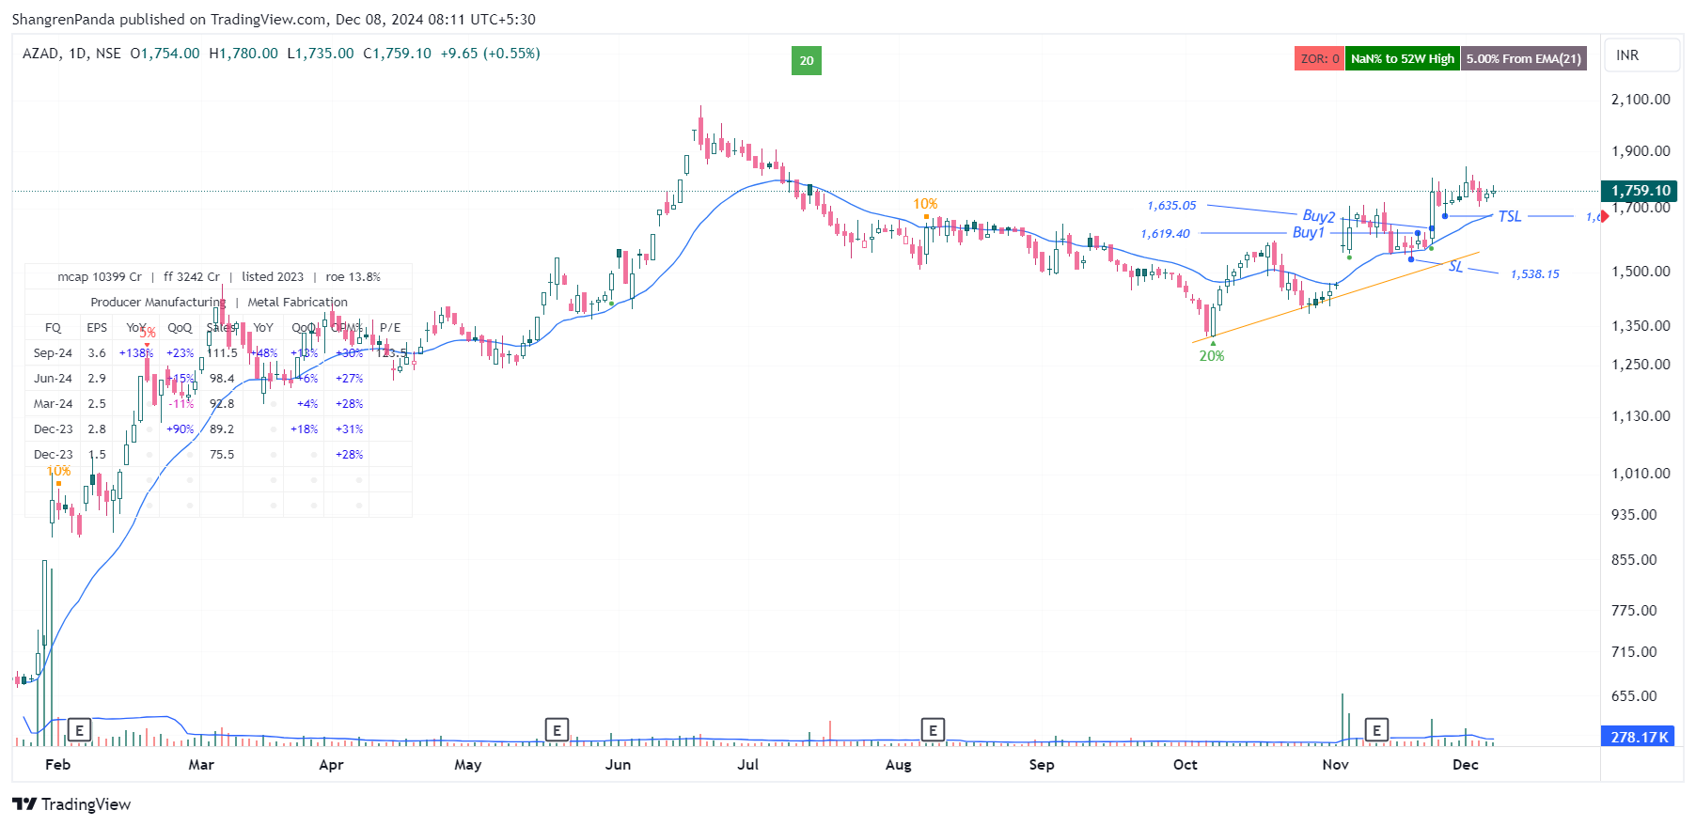This screenshot has height=826, width=1696.
Task: Select the TSL annotation label
Action: click(x=1510, y=217)
